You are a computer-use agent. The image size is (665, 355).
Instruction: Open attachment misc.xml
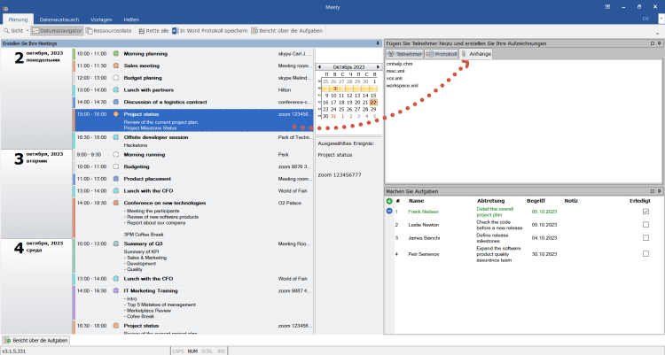pyautogui.click(x=395, y=71)
